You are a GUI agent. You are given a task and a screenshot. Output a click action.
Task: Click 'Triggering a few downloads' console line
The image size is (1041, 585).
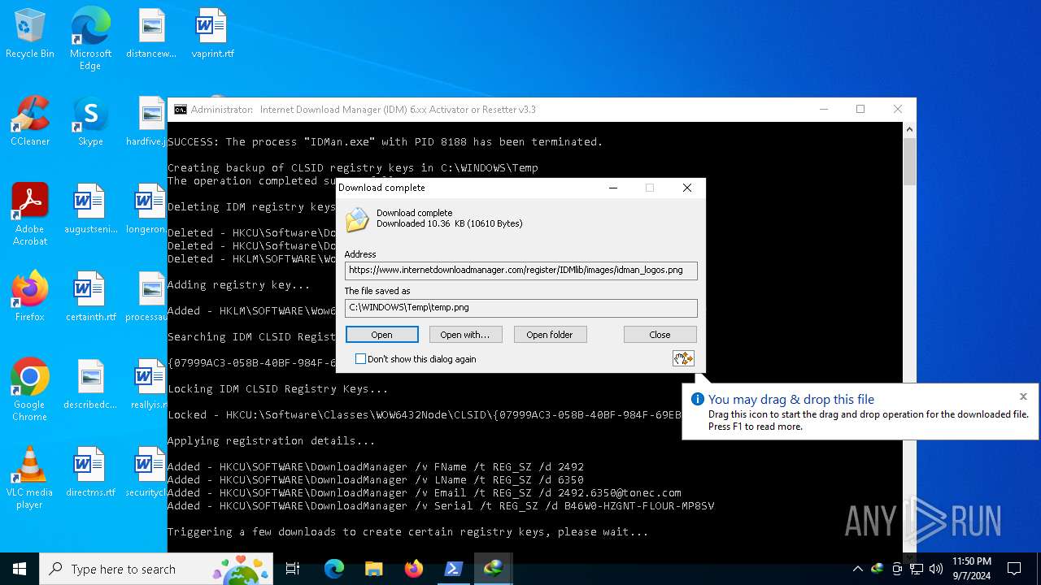408,532
